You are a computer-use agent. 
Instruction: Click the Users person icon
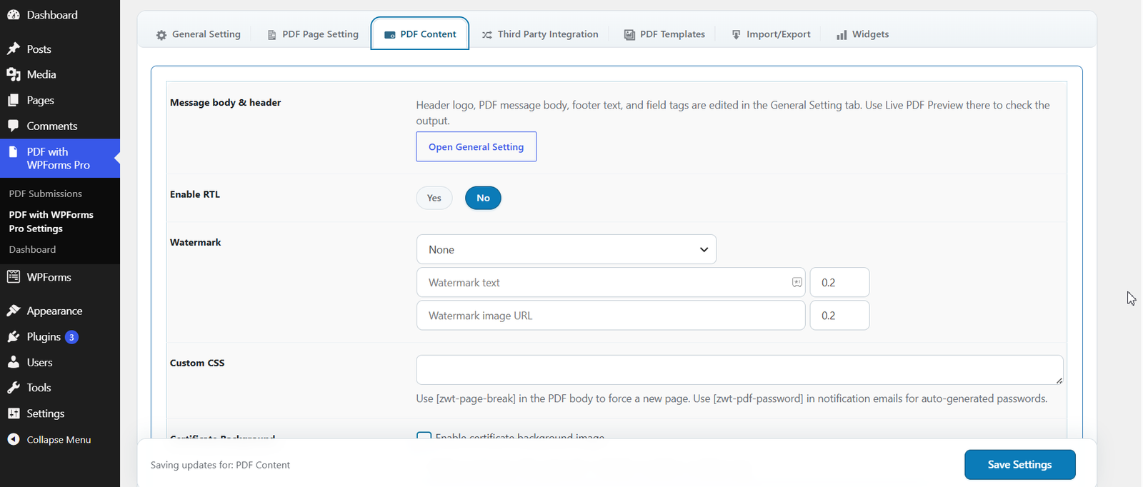tap(14, 362)
